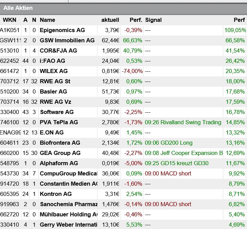Viewport: 247px width, 229px height.
Task: Click on RWE AG St stock name
Action: tap(55, 81)
